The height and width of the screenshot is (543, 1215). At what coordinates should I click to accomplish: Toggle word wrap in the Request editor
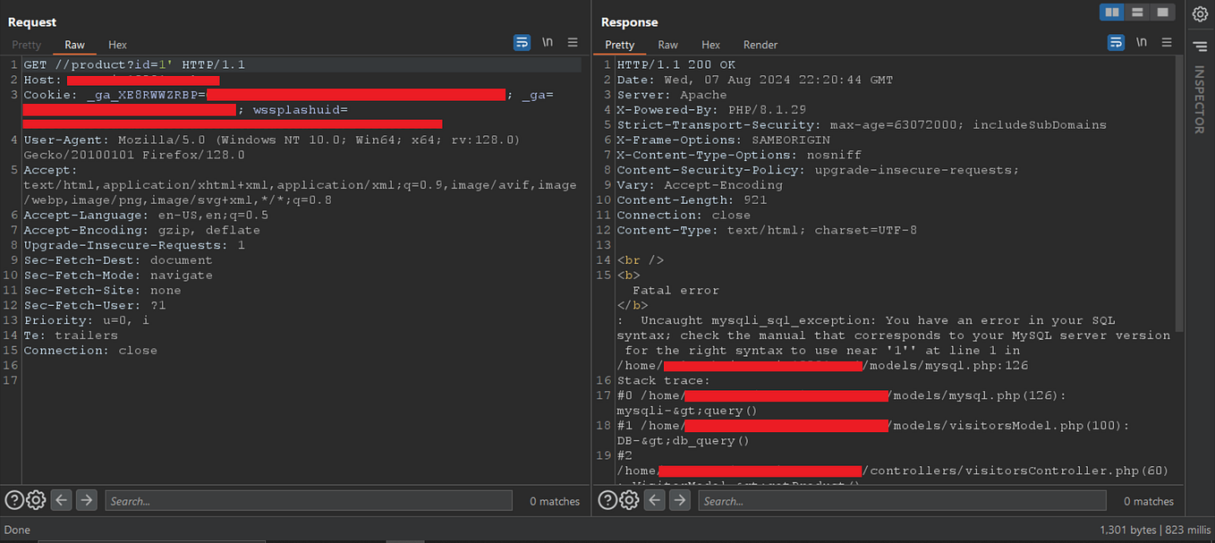point(522,42)
